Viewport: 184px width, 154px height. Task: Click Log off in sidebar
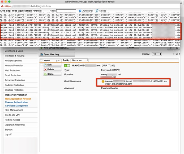coord(8,134)
